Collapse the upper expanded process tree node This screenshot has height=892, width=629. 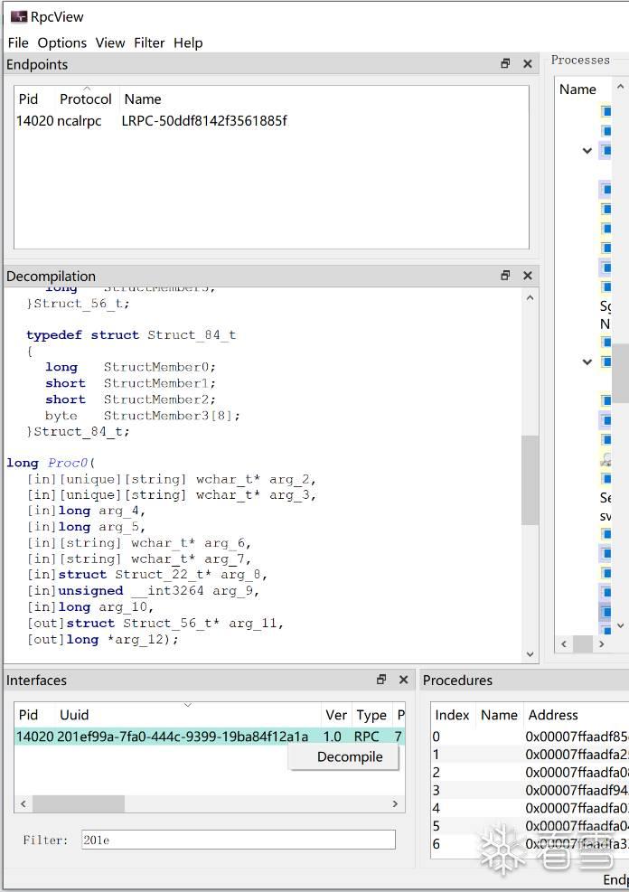pos(587,151)
